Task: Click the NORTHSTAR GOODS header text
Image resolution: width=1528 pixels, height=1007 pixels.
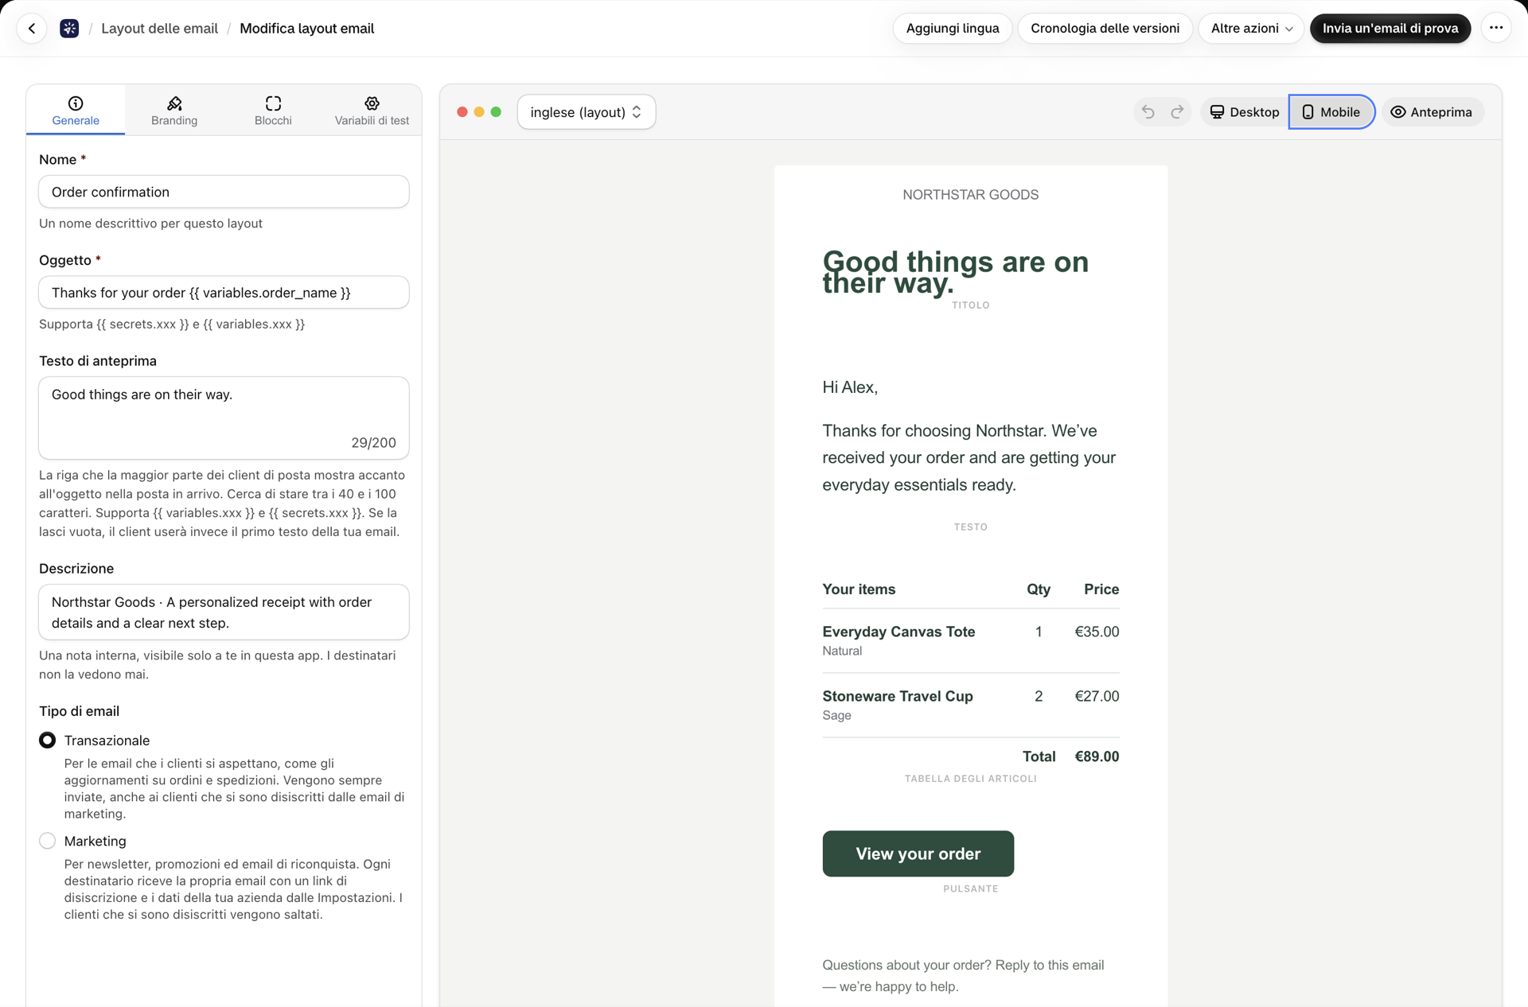Action: [970, 195]
